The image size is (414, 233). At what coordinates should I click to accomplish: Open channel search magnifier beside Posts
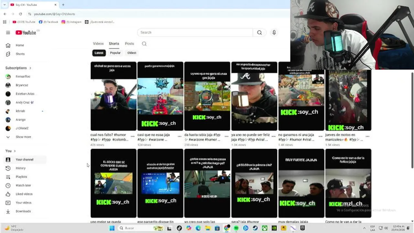click(x=144, y=44)
